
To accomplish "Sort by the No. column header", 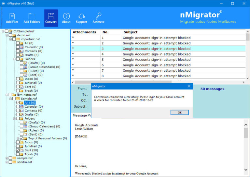I will click(111, 32).
